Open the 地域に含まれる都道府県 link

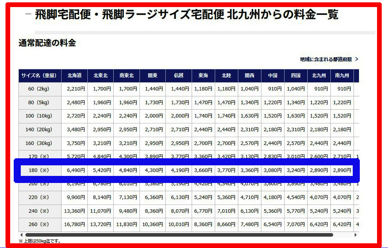329,59
